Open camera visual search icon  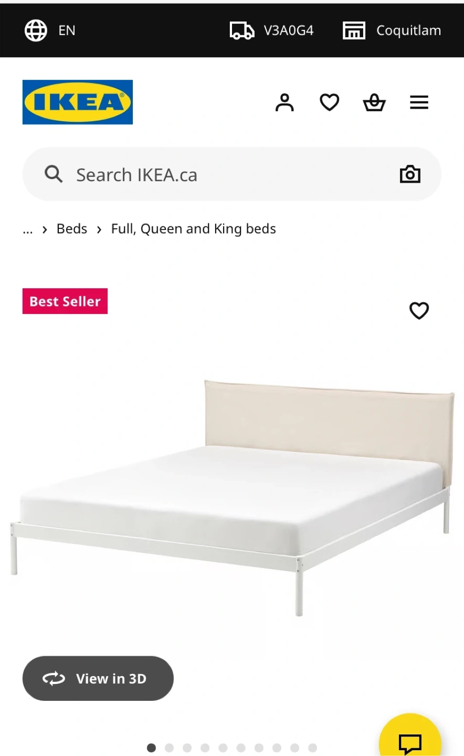tap(410, 174)
